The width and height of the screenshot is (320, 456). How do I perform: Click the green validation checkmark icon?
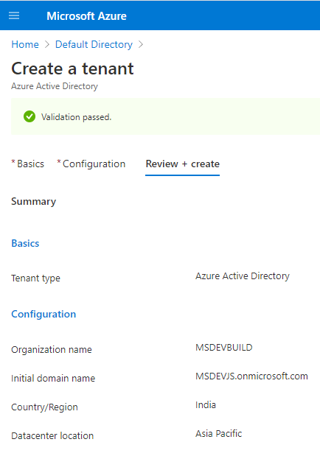pyautogui.click(x=29, y=116)
